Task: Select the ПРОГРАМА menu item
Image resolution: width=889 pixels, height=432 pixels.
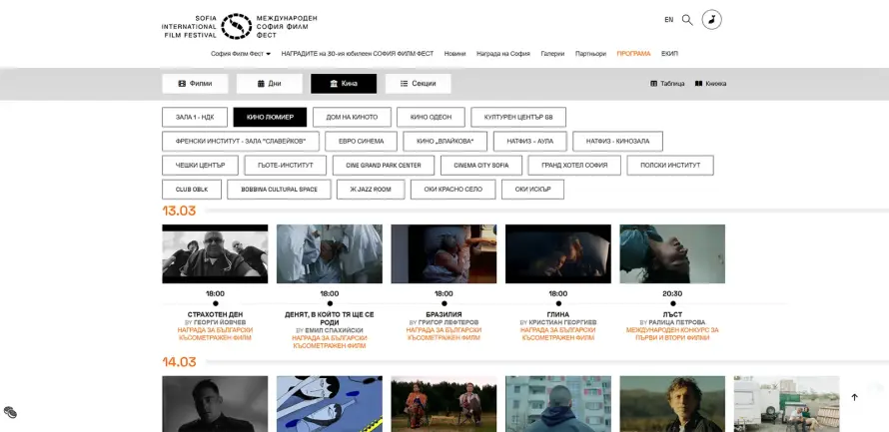Action: pos(633,54)
